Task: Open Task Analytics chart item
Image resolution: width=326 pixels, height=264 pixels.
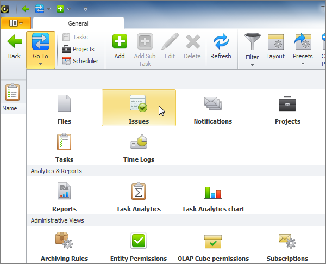Action: (213, 195)
